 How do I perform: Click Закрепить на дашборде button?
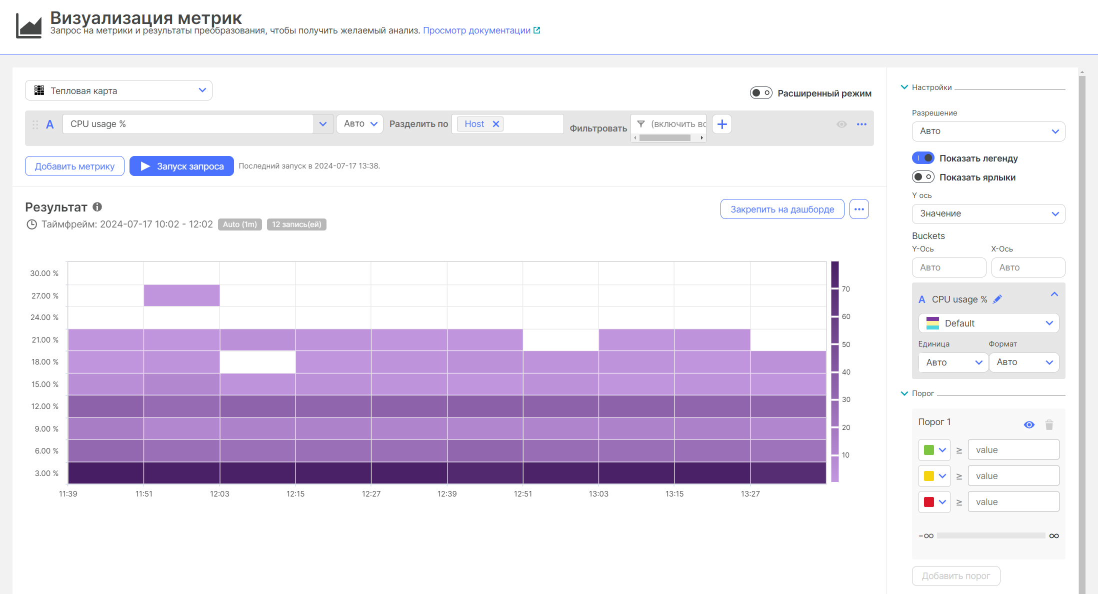click(x=782, y=209)
